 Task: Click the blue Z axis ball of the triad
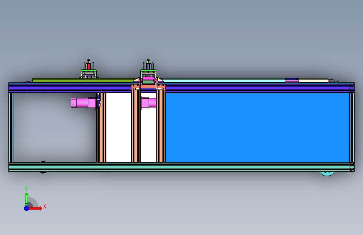[27, 208]
